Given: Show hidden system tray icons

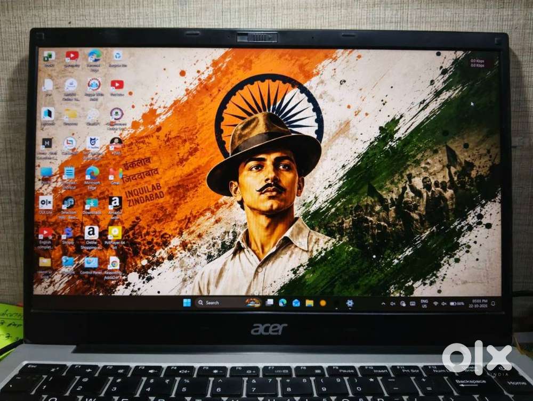Looking at the screenshot, I should click(x=383, y=304).
